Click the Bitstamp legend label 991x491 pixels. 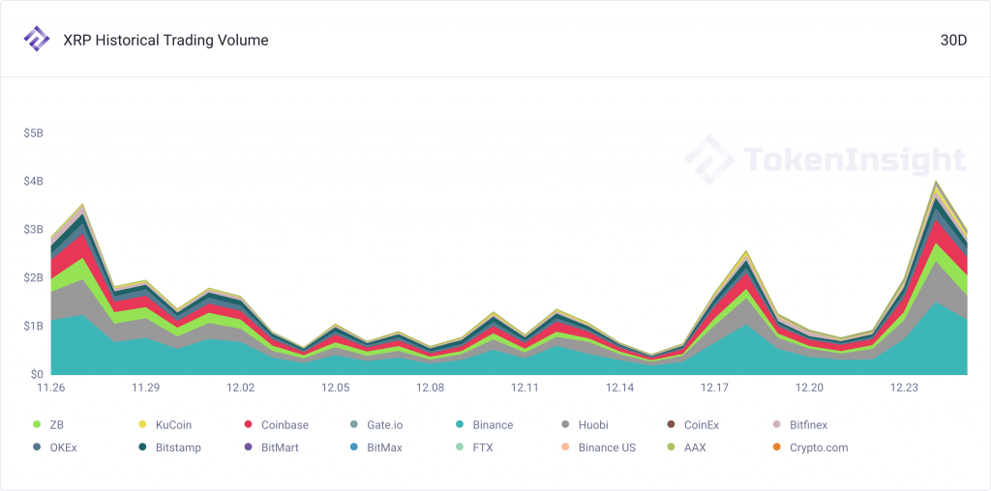coord(178,448)
